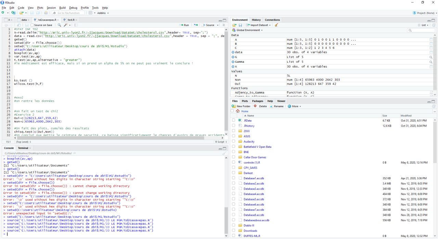Image resolution: width=438 pixels, height=239 pixels.
Task: Click the code tools magic wand icon
Action: pos(66,25)
